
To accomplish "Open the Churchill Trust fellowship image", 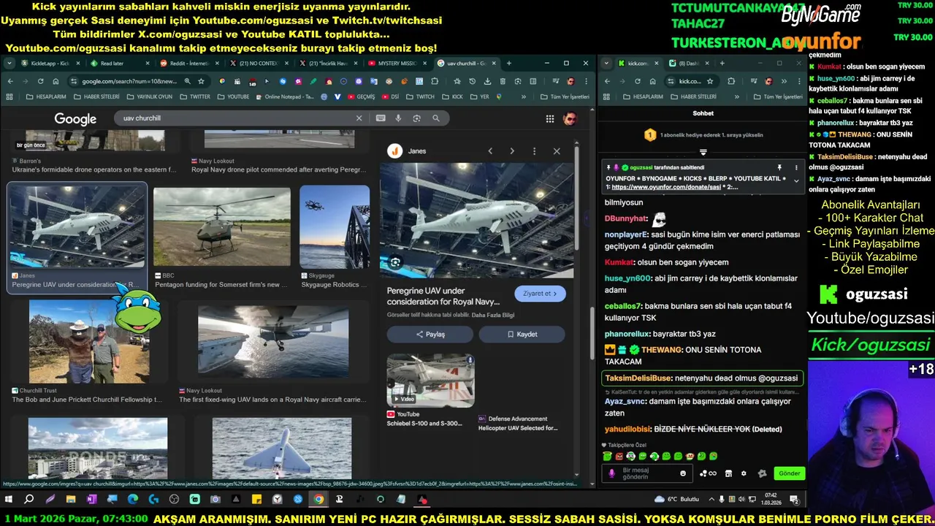I will point(89,341).
